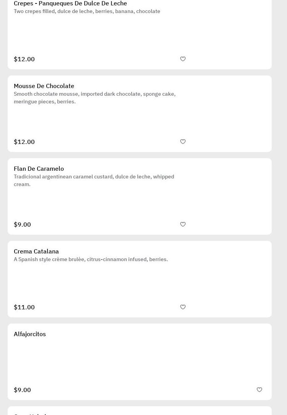The width and height of the screenshot is (287, 415).
Task: Open the Alfajorcitos menu item title
Action: click(x=30, y=334)
